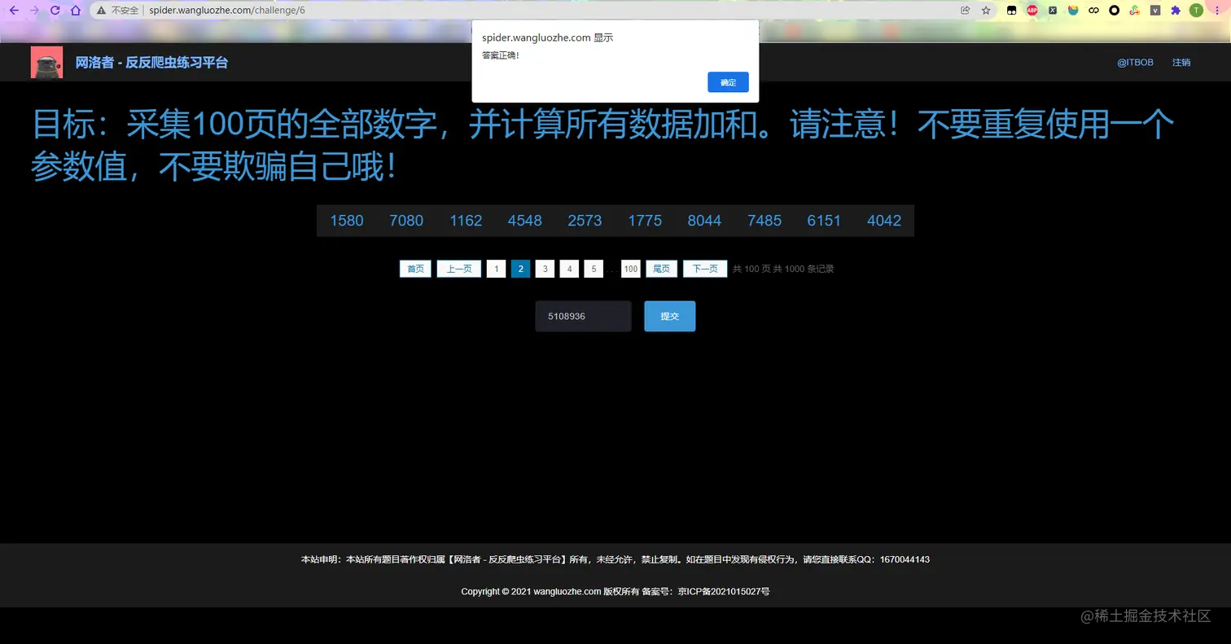This screenshot has height=644, width=1231.
Task: Click the number 1580
Action: [x=347, y=221]
